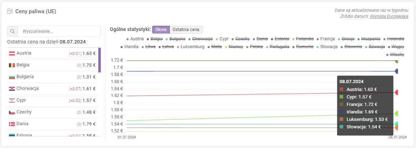
Task: Show the Bułgaria series in legend
Action: (x=175, y=39)
